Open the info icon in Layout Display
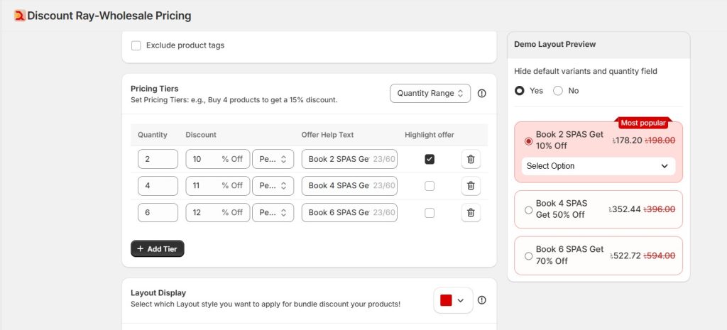The image size is (727, 330). coord(482,300)
